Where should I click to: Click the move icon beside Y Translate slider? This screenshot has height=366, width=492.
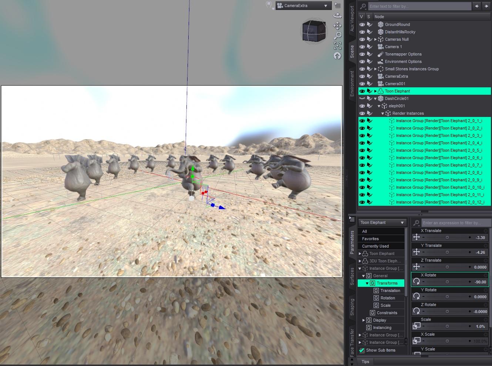click(x=417, y=252)
